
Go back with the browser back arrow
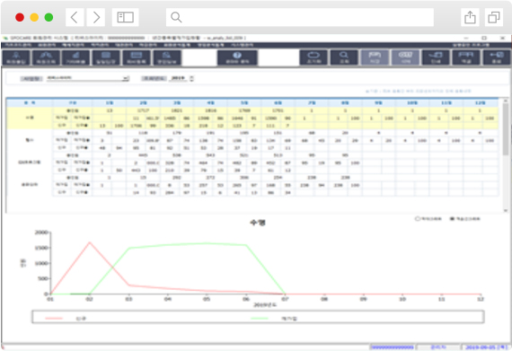75,17
